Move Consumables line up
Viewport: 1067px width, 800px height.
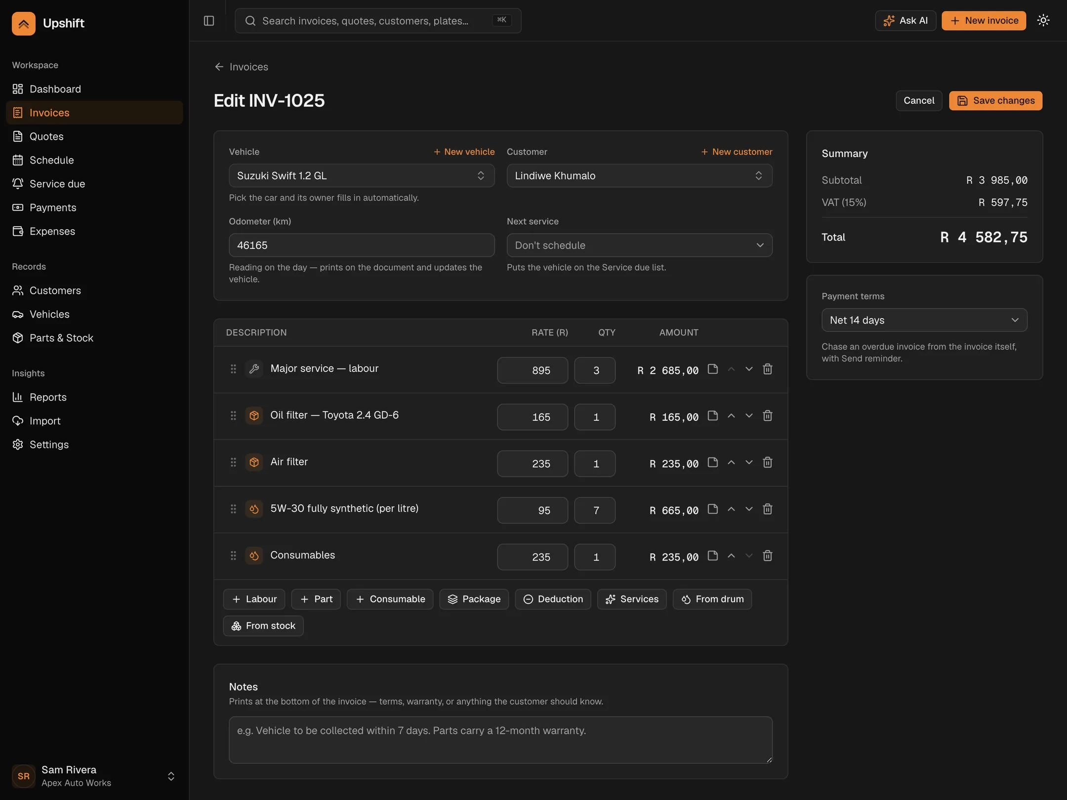[x=731, y=556]
